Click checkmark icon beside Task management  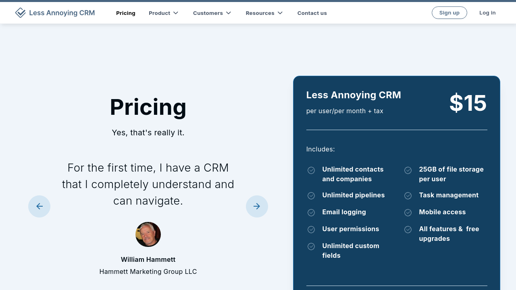(408, 196)
